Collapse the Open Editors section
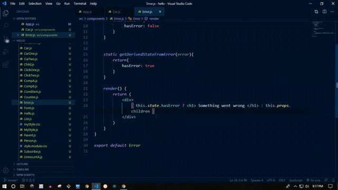 43,18
